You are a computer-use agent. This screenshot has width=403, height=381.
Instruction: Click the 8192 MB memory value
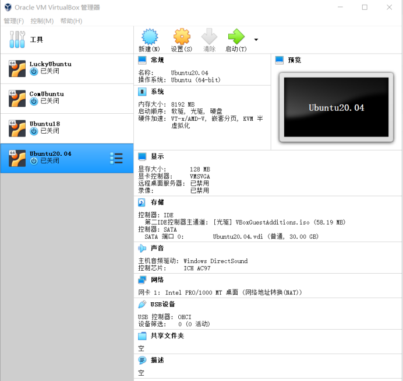[x=183, y=104]
